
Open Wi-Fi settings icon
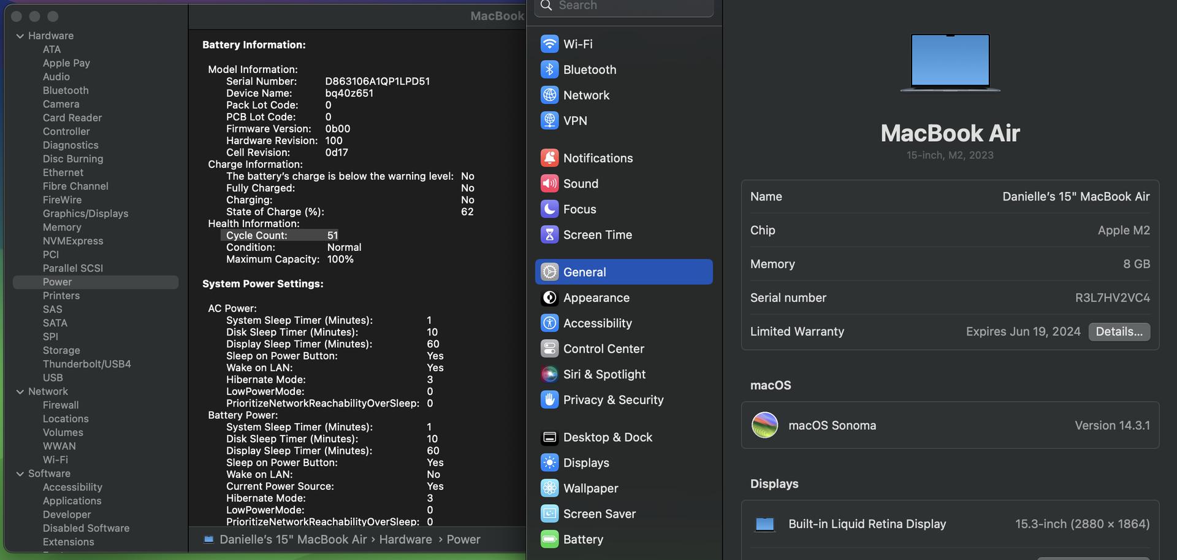point(549,44)
